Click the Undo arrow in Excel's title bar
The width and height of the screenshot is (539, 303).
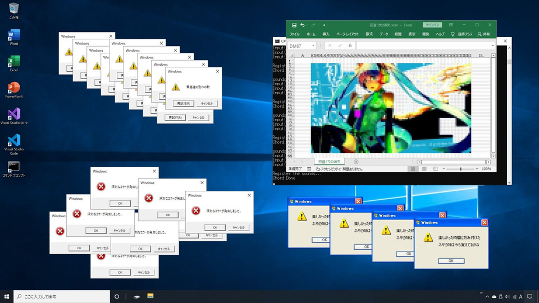coord(303,25)
